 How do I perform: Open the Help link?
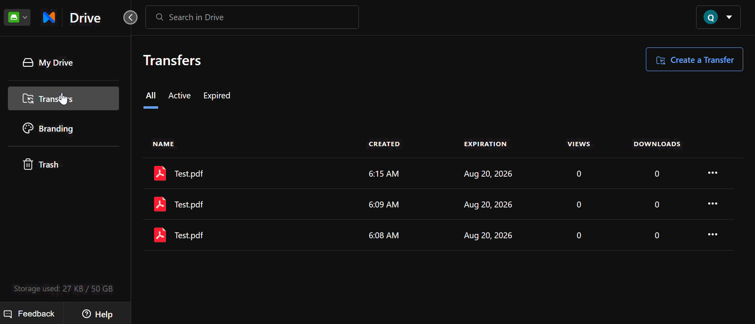click(x=97, y=314)
